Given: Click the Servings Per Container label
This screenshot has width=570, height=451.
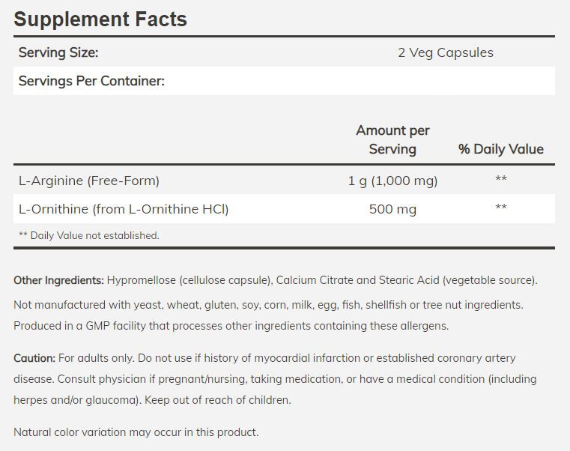Looking at the screenshot, I should pyautogui.click(x=91, y=81).
